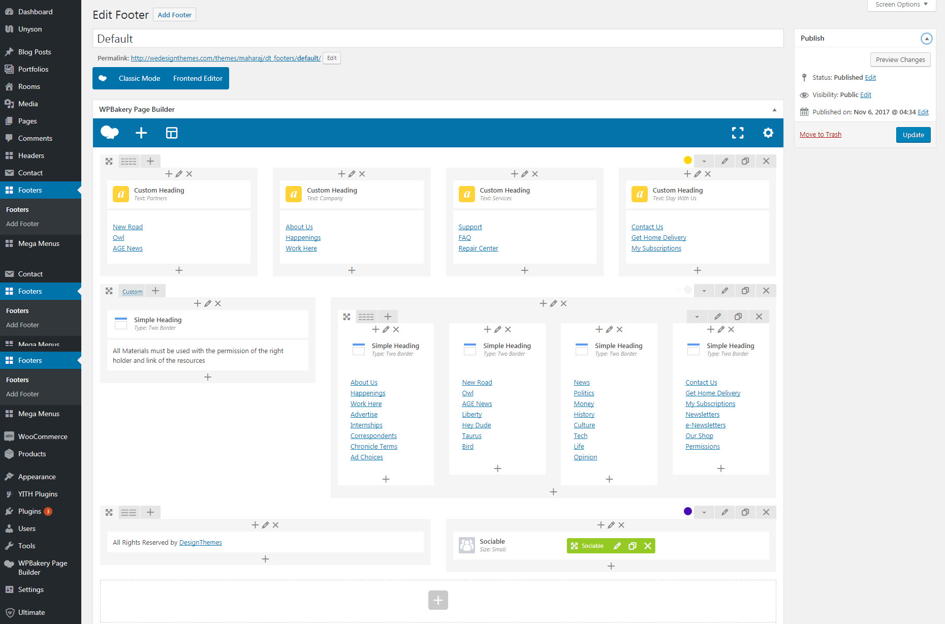Change column layout of the first row
The width and height of the screenshot is (945, 624).
point(129,161)
